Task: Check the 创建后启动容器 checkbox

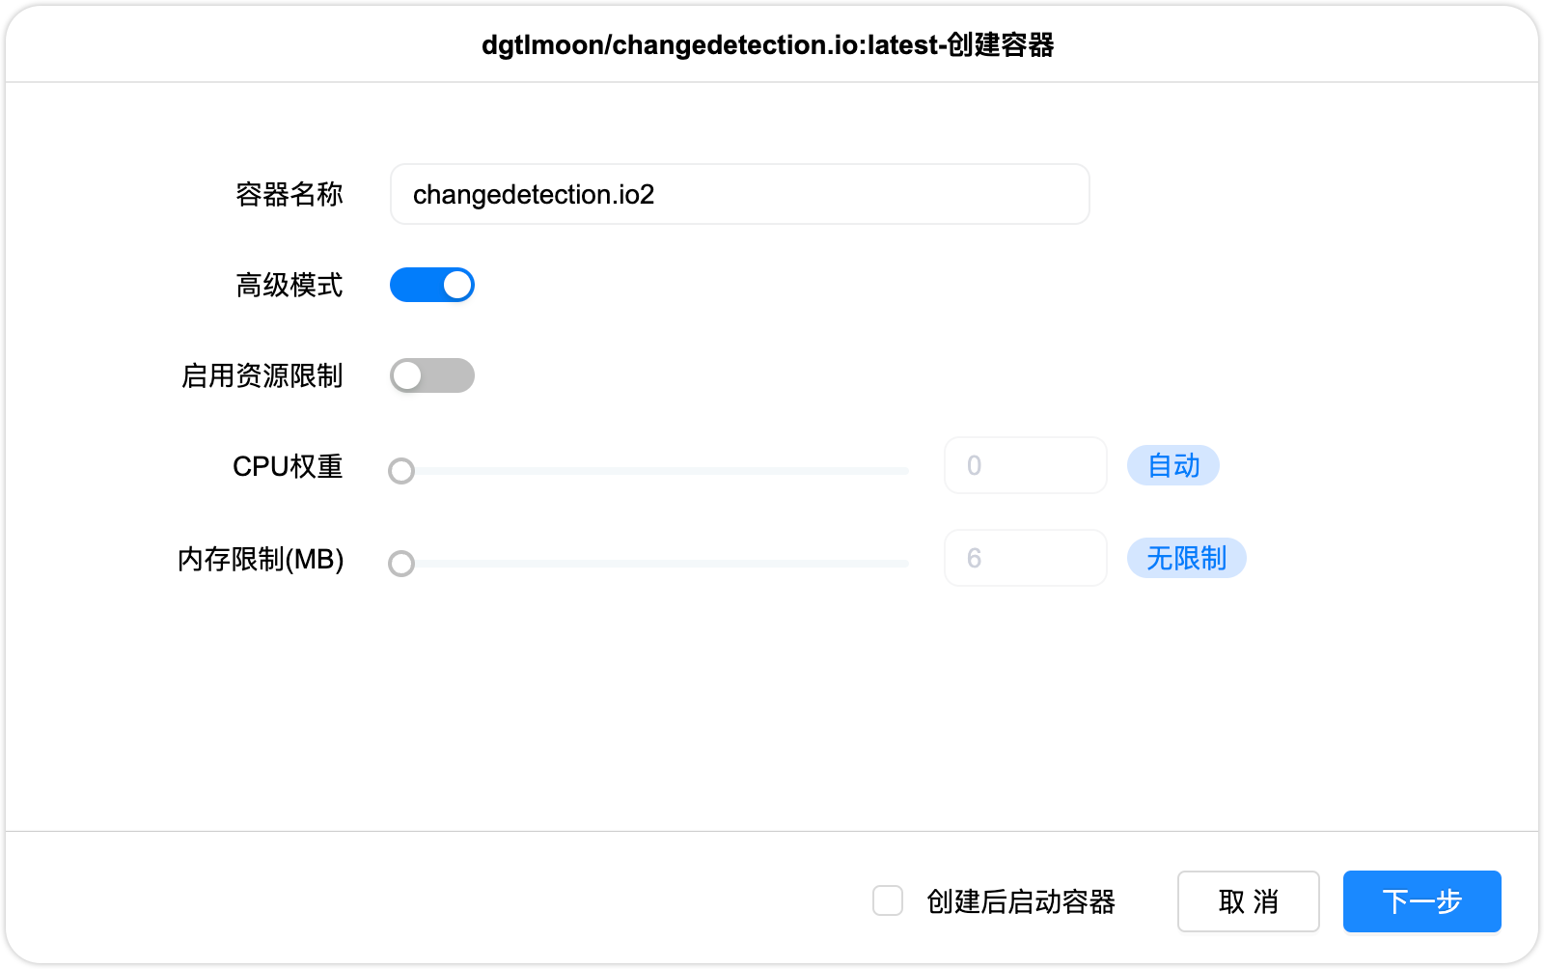Action: (887, 900)
